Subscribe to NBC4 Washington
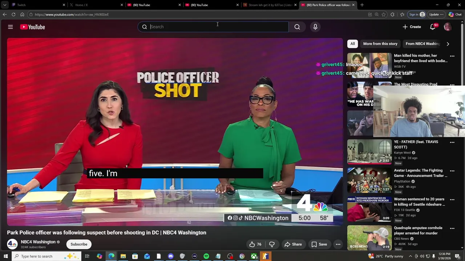465x261 pixels. [79, 244]
